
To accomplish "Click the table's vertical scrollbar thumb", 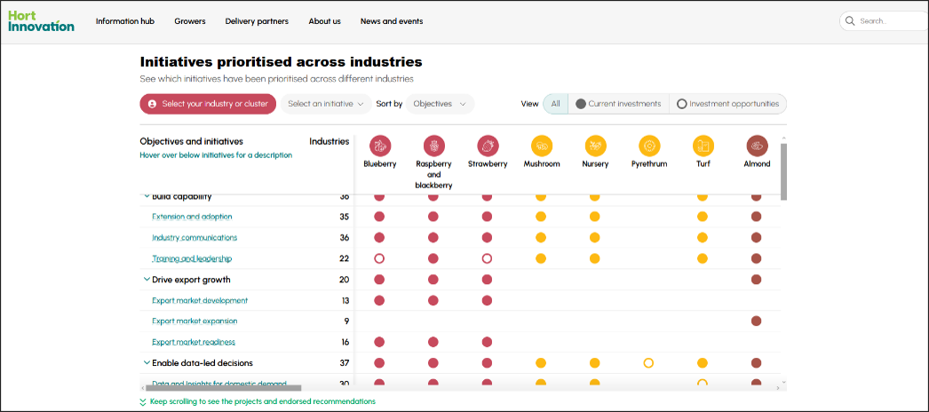I will click(x=783, y=171).
